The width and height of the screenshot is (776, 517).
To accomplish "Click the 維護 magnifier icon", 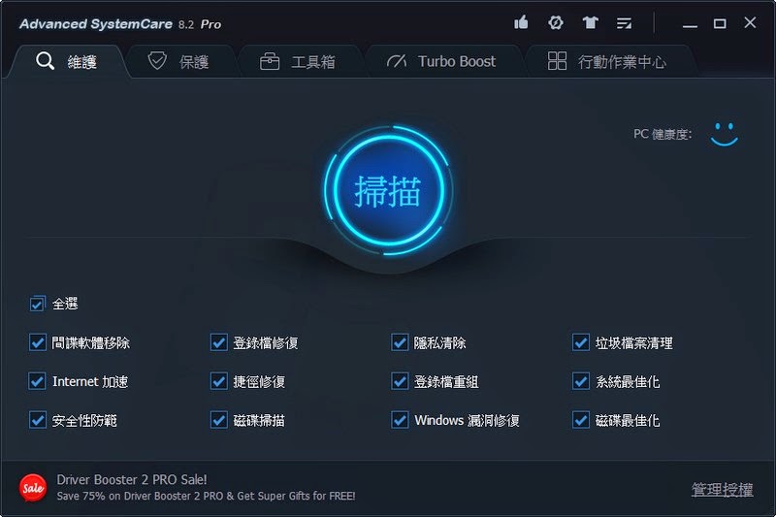I will pos(45,61).
